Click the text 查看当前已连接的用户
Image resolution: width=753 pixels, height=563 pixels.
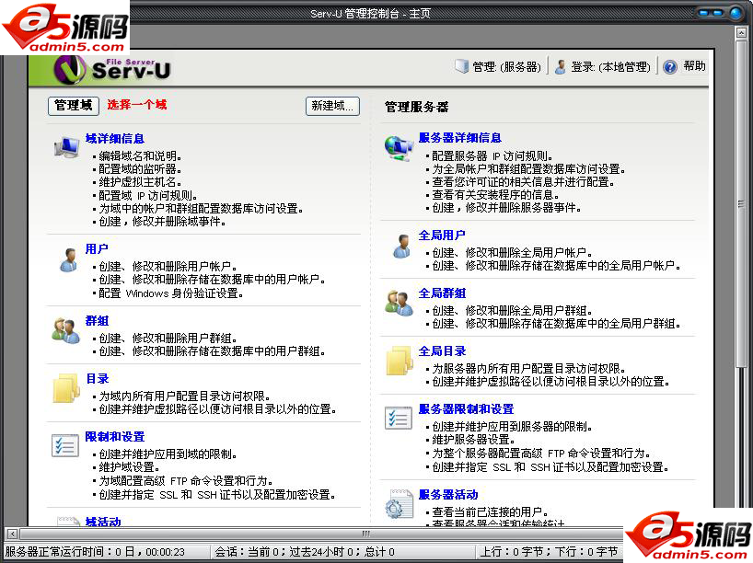(x=491, y=512)
